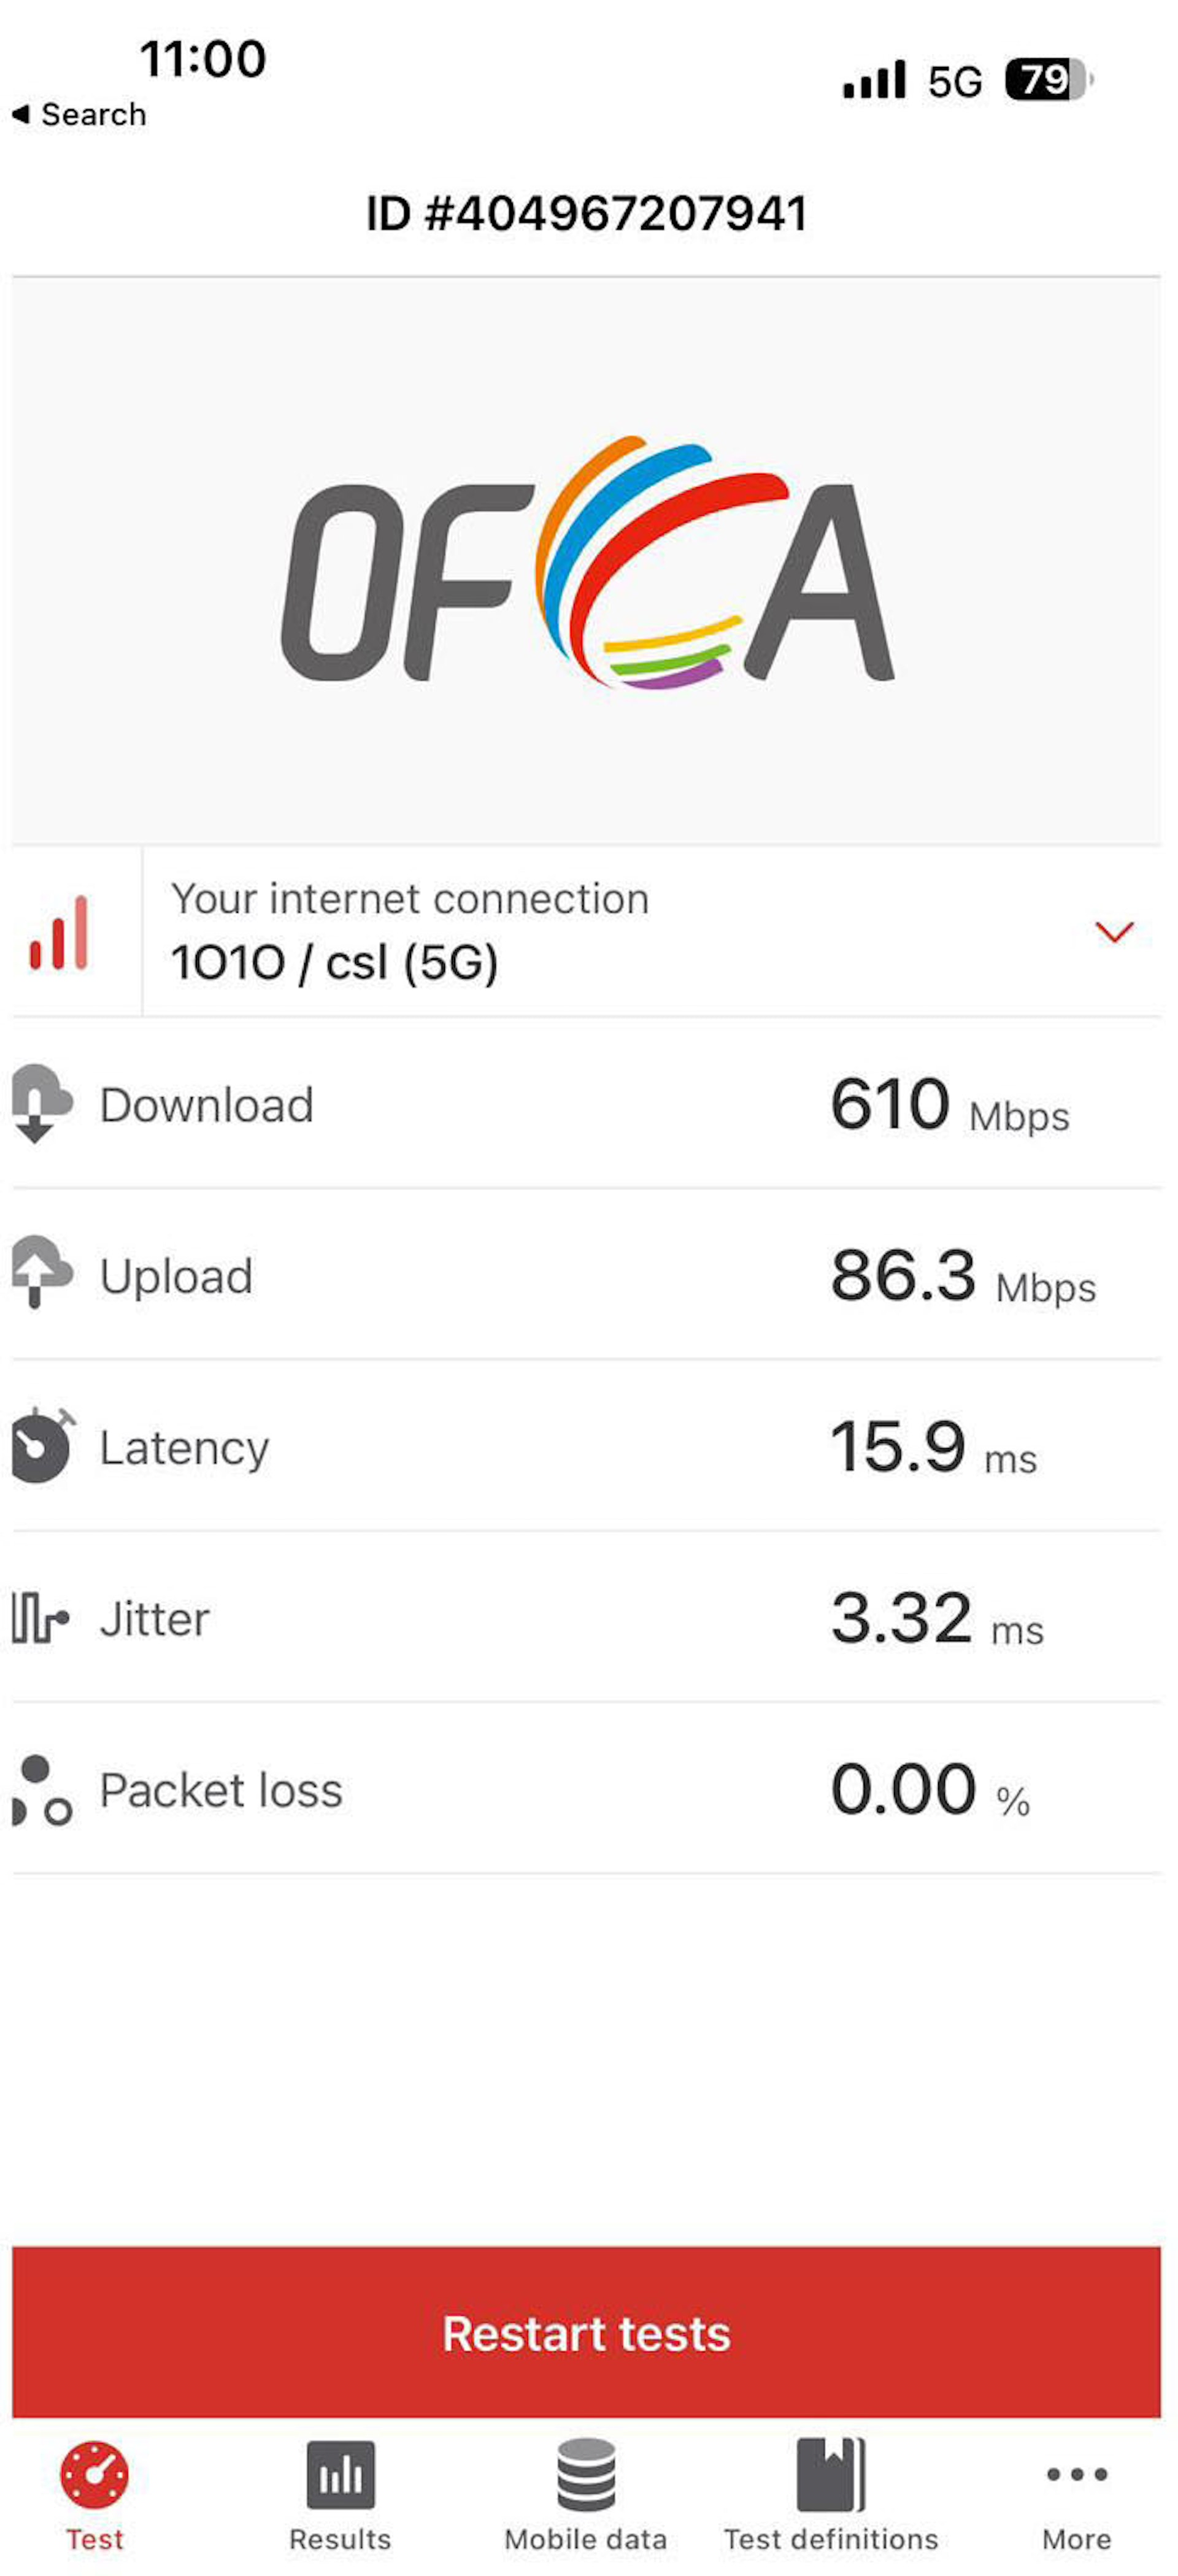Tap the Latency stopwatch icon
The image size is (1178, 2576).
[x=40, y=1445]
